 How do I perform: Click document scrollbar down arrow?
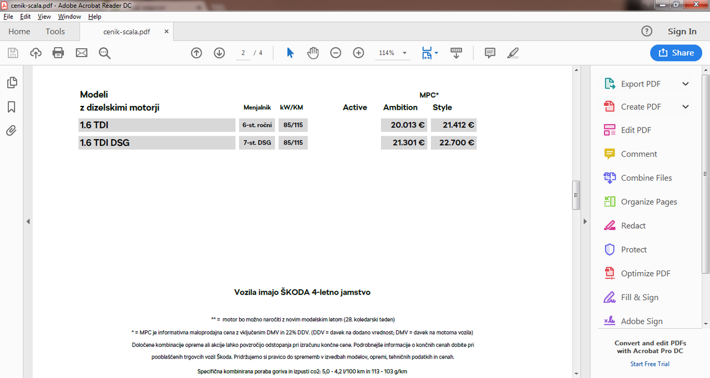tap(576, 373)
